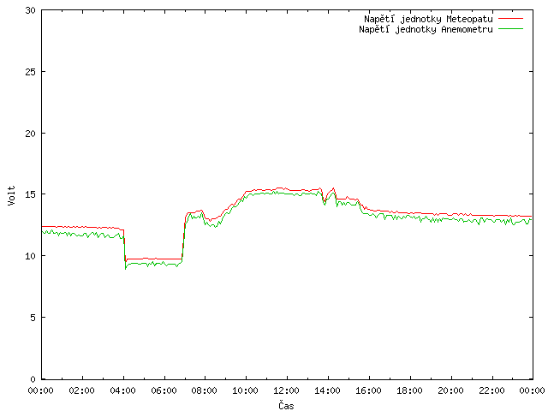Viewport: 548px width, 411px height.
Task: Click y-axis label '30'
Action: [x=31, y=10]
